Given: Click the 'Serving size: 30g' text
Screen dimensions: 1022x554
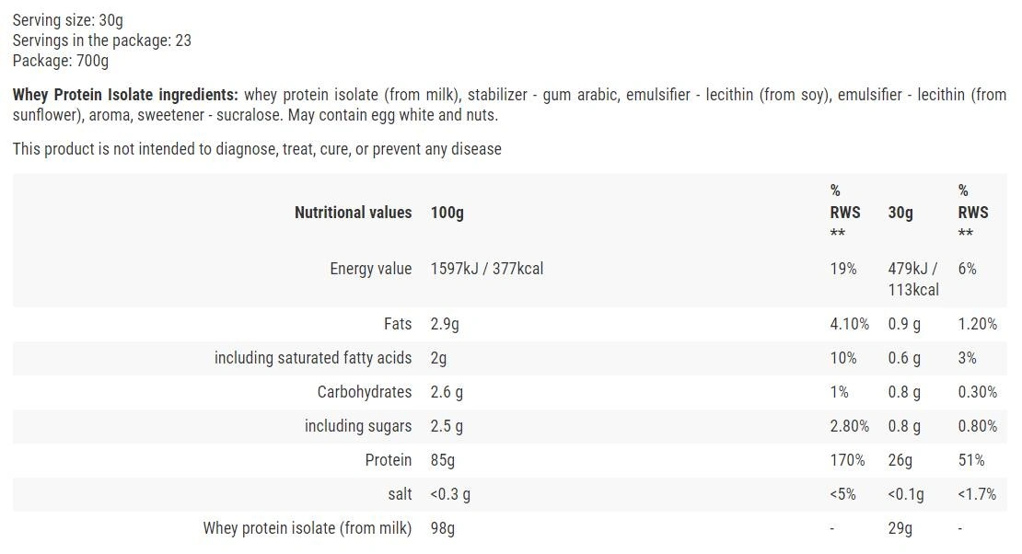Looking at the screenshot, I should click(68, 19).
